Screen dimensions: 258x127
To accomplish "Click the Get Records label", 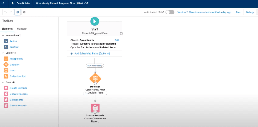I will (x=16, y=100).
